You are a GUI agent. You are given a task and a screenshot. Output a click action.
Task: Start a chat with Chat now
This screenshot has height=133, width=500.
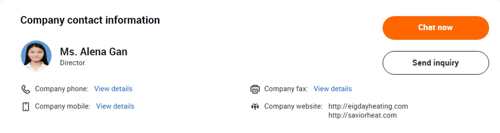[x=435, y=28]
